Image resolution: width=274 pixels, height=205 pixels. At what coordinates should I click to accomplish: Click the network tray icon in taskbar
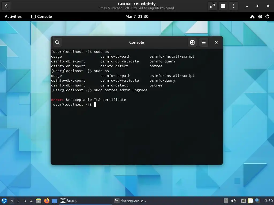coord(243,201)
